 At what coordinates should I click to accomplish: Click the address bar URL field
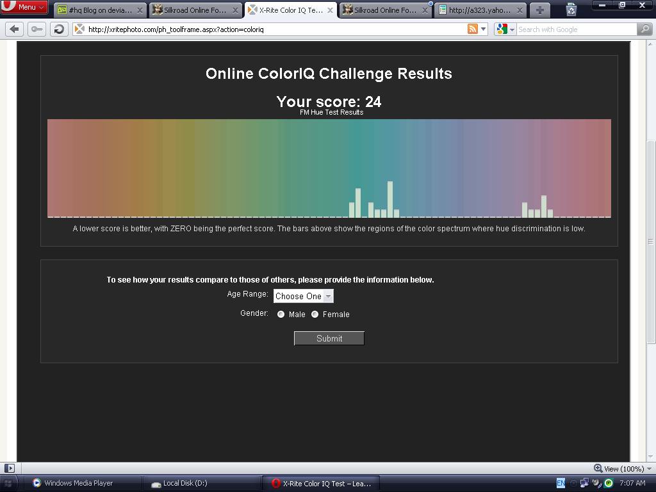pos(269,29)
